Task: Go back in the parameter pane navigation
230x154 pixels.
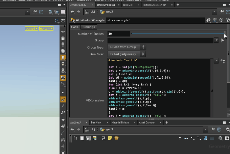Action: click(x=72, y=12)
